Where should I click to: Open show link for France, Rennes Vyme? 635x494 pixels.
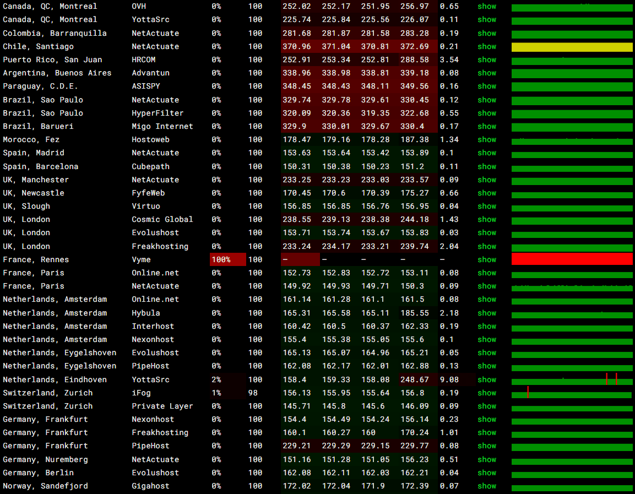coord(486,259)
